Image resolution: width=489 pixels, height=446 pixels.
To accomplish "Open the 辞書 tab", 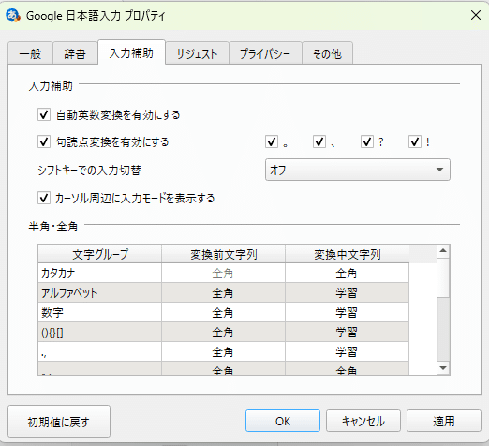I will [x=75, y=53].
